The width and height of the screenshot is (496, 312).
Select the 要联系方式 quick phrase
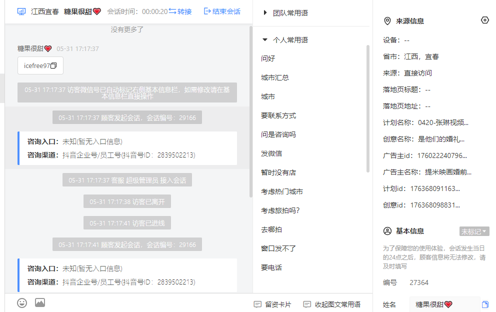[x=278, y=115]
